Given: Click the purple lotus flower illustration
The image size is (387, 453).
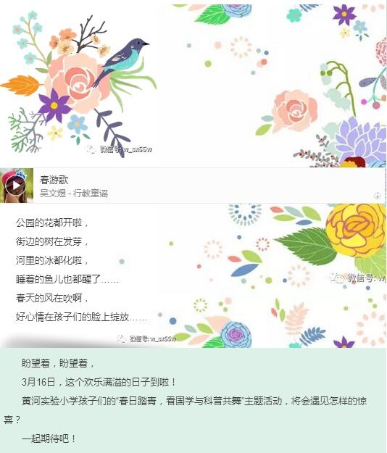Looking at the screenshot, I should [362, 139].
